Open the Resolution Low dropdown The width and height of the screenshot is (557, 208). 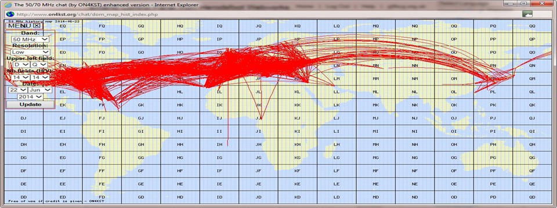point(30,52)
